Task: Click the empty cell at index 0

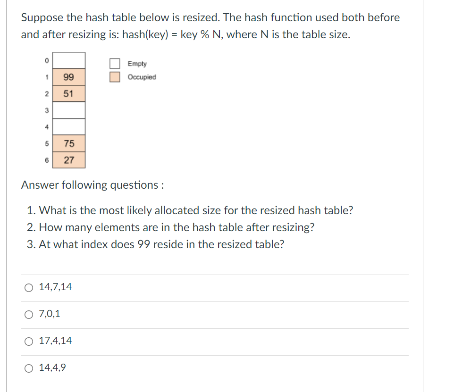Action: click(x=68, y=60)
